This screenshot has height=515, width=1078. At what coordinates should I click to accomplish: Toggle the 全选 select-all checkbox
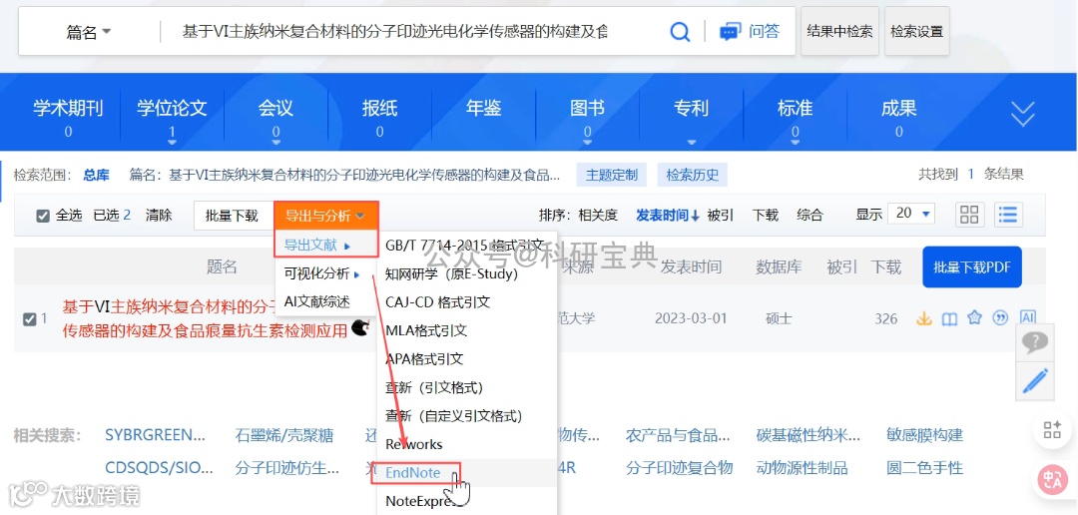point(43,216)
